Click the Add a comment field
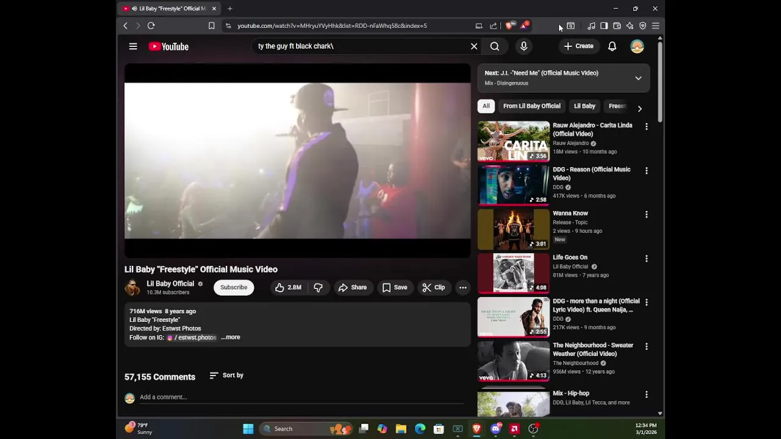The width and height of the screenshot is (781, 439). tap(301, 397)
